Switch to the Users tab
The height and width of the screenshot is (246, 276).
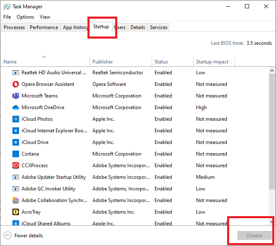coord(120,27)
